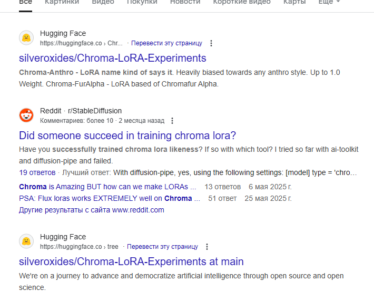Switch to the Картинки tab
374x291 pixels.
pos(62,2)
